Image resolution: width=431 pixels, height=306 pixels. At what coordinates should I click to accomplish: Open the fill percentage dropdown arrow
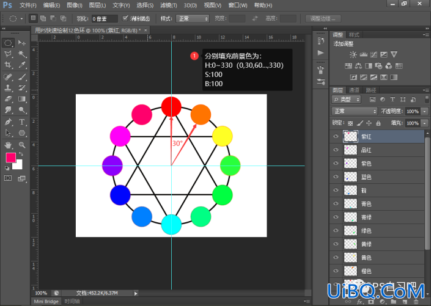425,123
